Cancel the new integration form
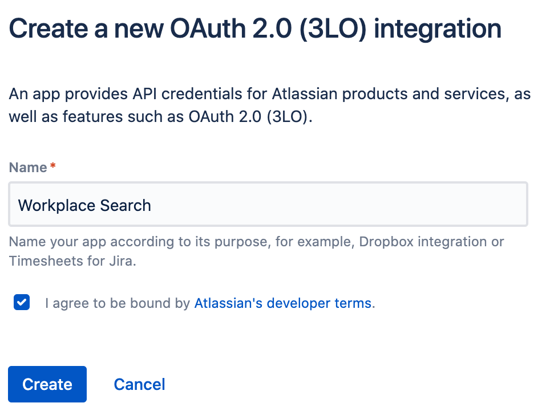The height and width of the screenshot is (415, 558). (139, 384)
